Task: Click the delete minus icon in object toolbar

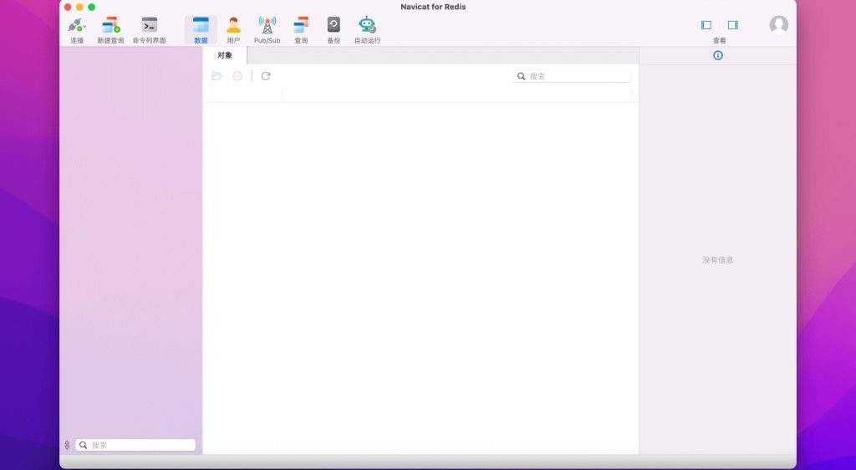Action: [237, 76]
